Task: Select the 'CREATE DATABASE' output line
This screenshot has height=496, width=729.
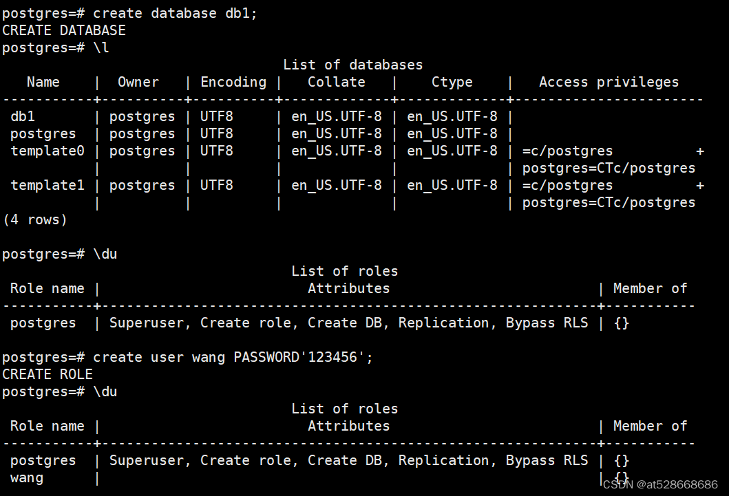Action: (x=64, y=31)
